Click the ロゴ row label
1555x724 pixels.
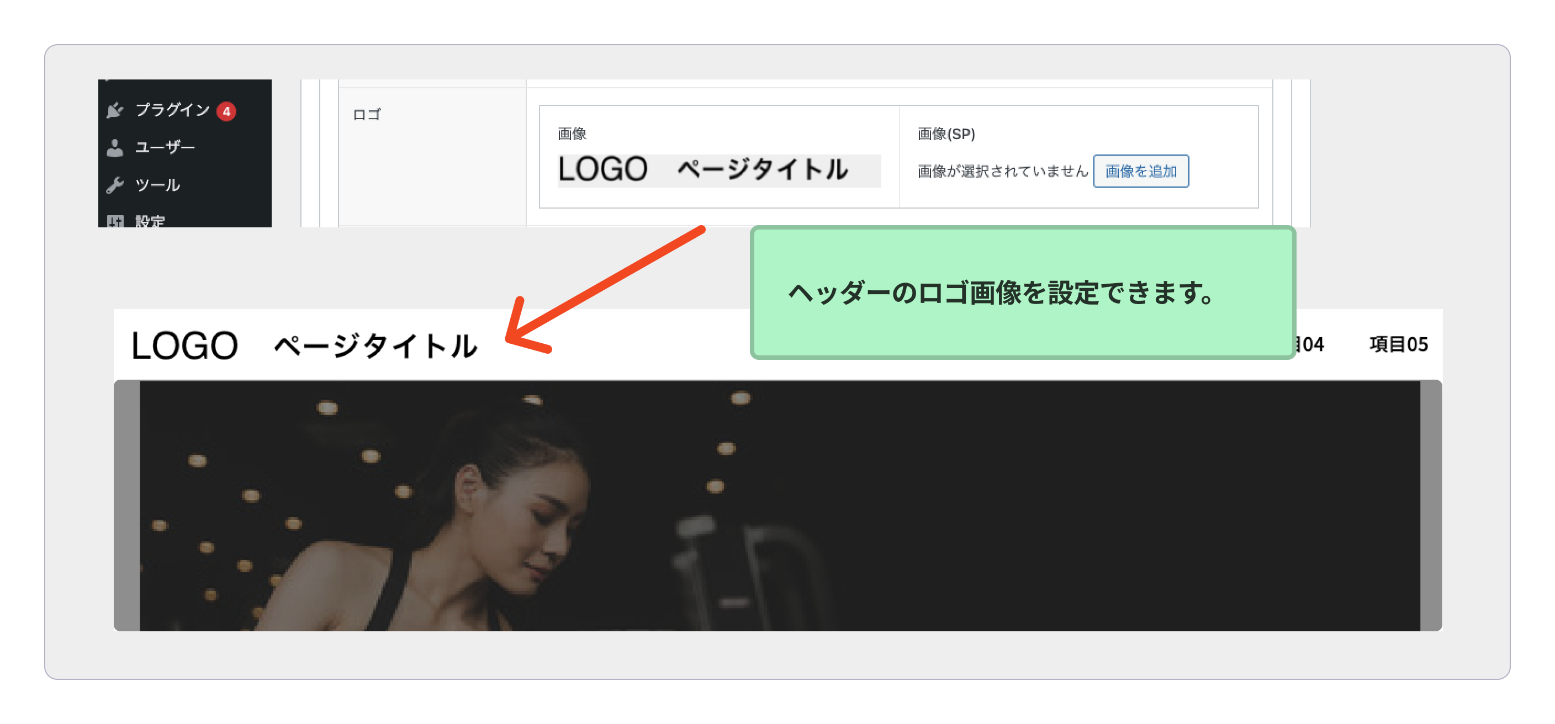(x=367, y=115)
